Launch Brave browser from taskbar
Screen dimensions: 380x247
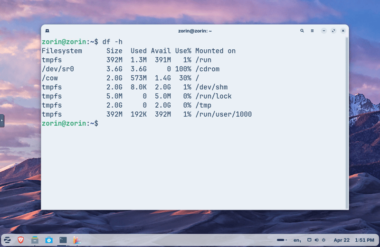21,240
